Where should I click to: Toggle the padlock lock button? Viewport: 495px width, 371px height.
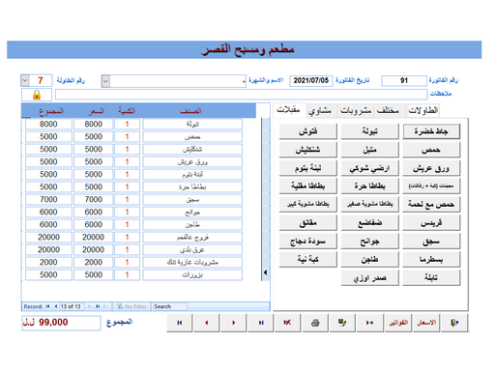(x=37, y=95)
